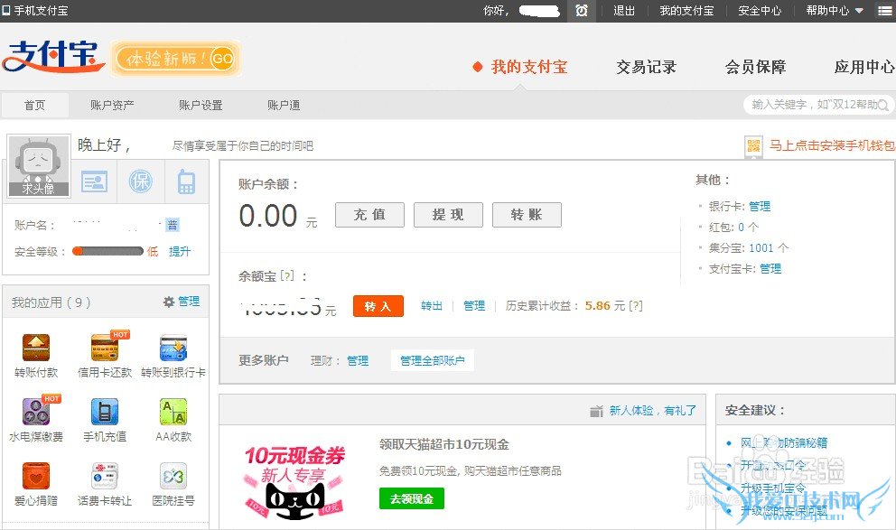This screenshot has height=530, width=896.
Task: Click the robot avatar 求头像
Action: [x=38, y=166]
